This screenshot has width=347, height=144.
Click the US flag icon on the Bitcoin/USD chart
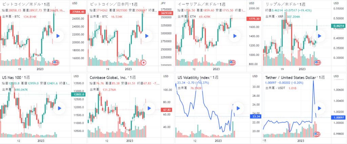point(56,62)
